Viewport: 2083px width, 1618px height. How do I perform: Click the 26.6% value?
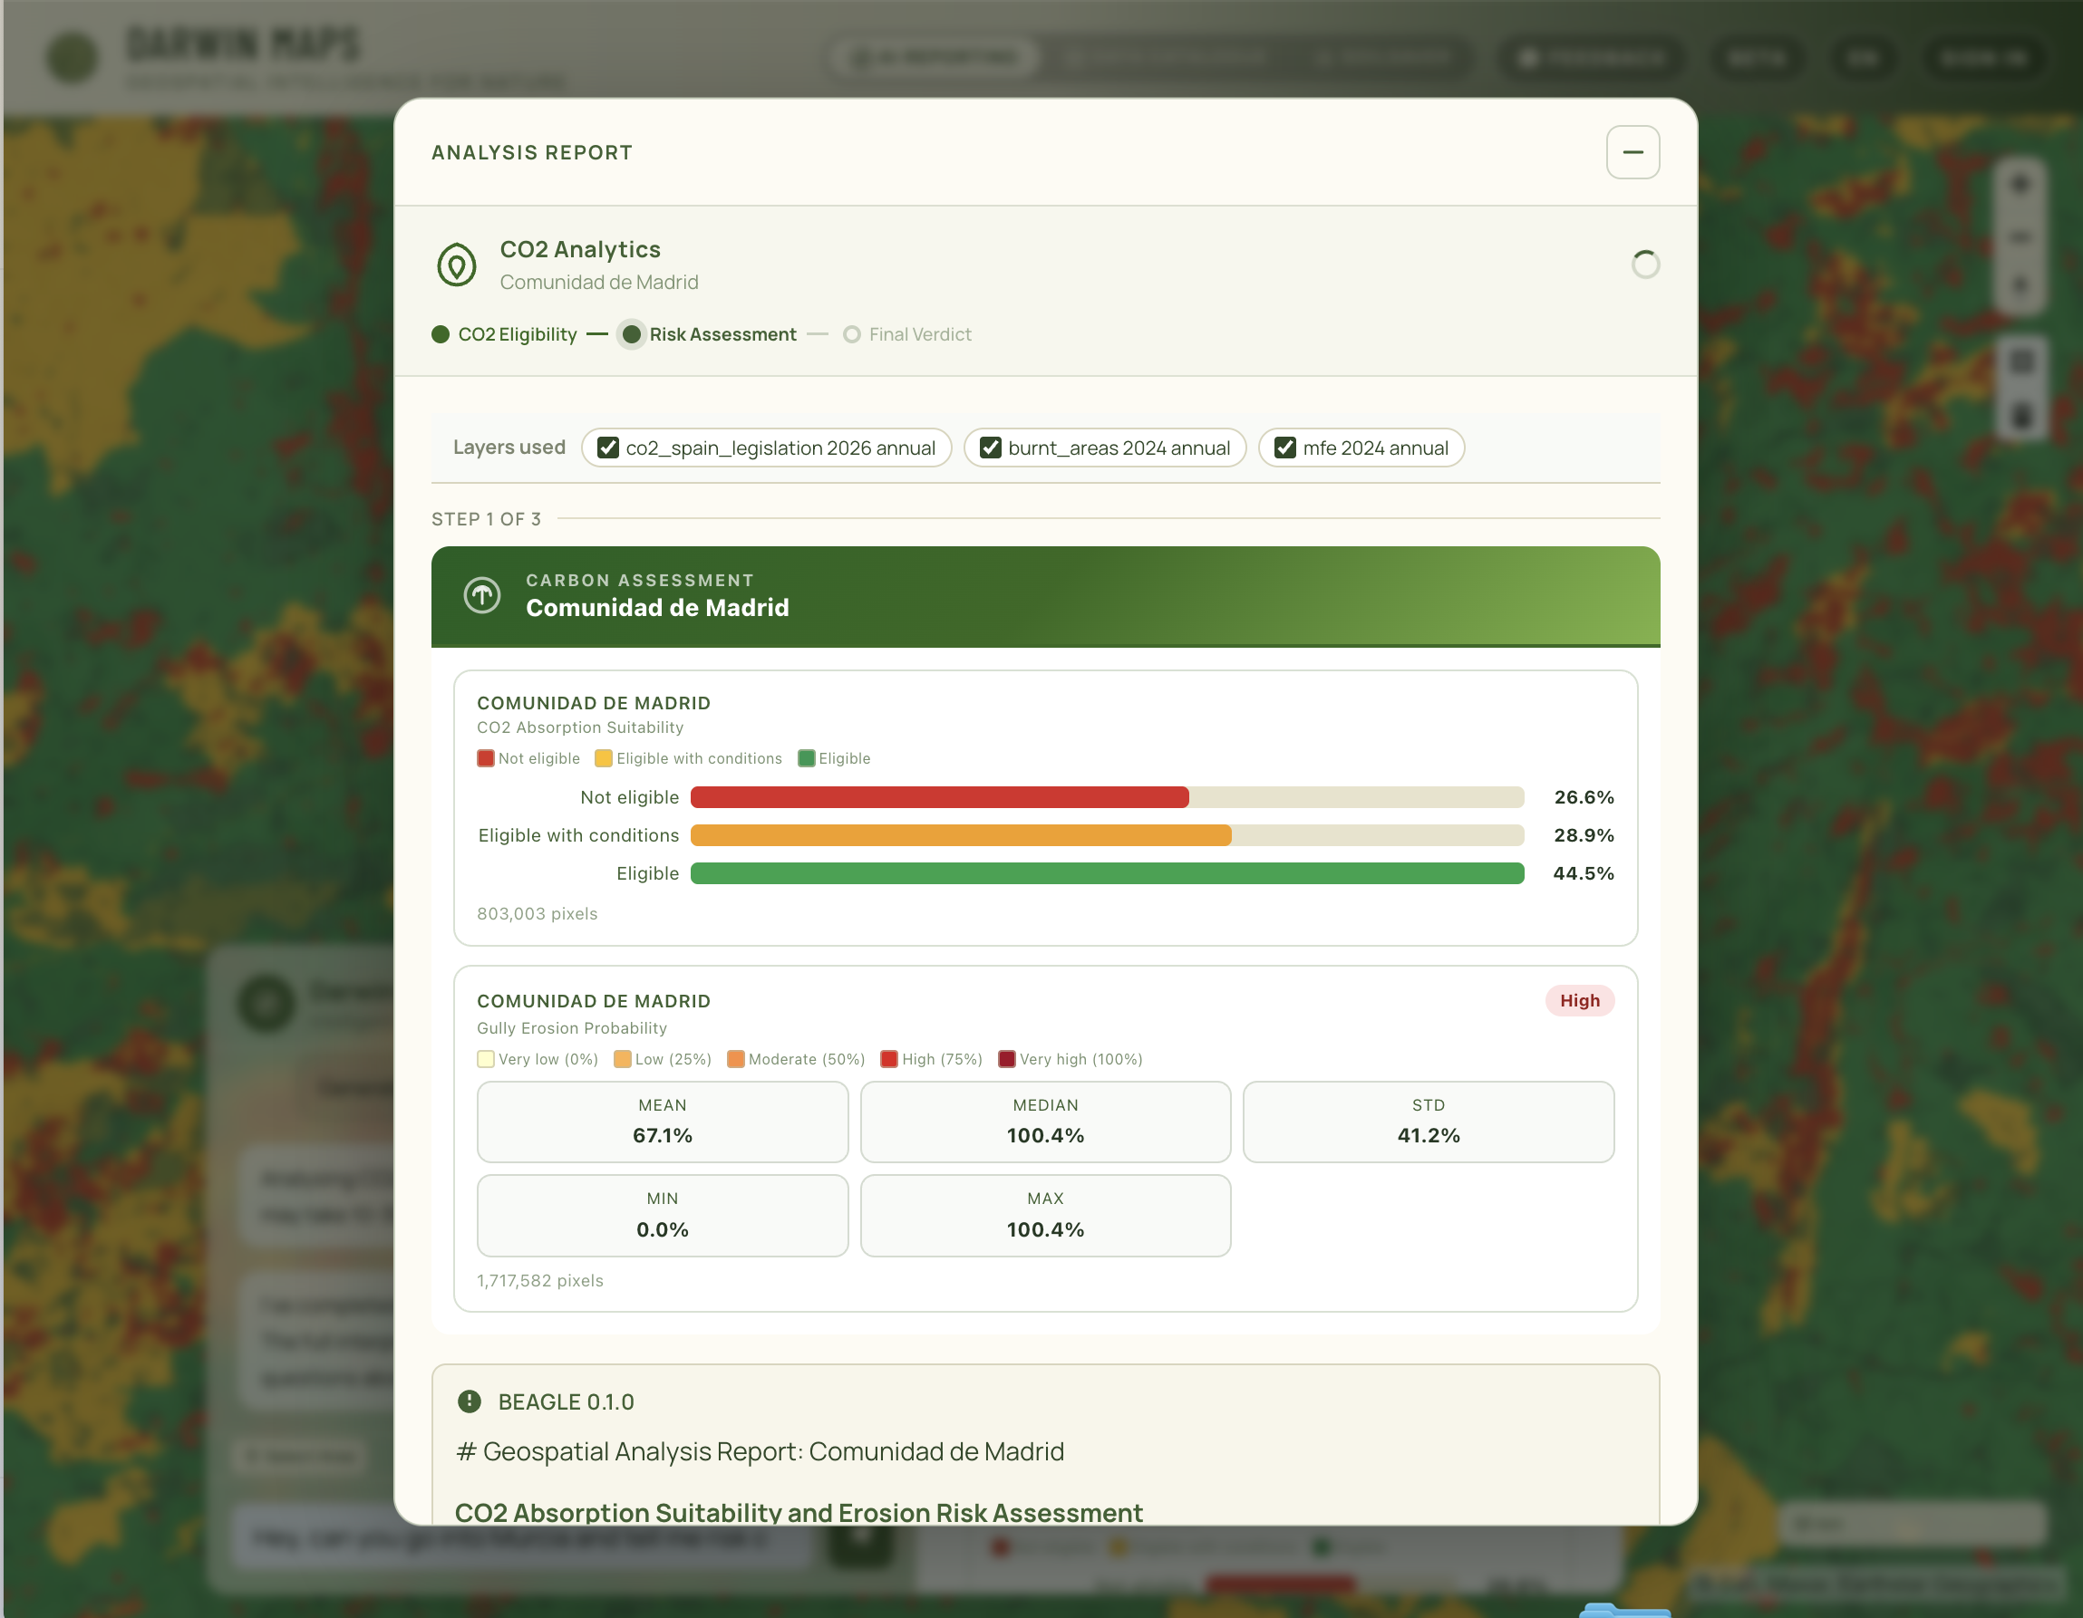pos(1584,798)
